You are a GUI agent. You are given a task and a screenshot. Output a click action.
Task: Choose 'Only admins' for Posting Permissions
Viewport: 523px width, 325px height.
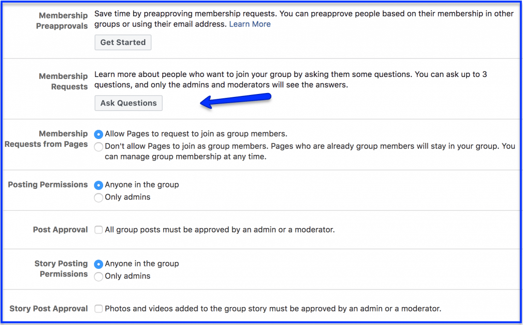pos(98,197)
